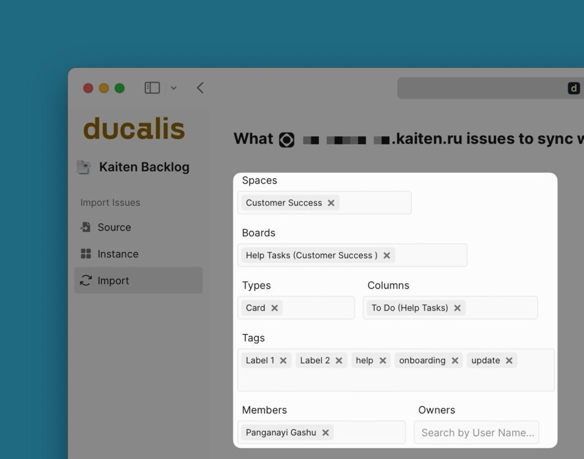Click the ducalis logo

[134, 129]
